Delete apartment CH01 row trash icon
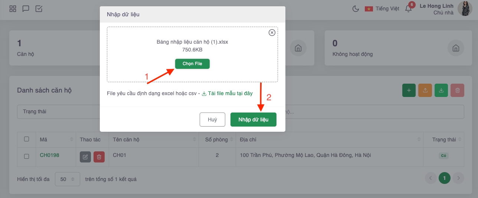The image size is (478, 198). coord(99,157)
